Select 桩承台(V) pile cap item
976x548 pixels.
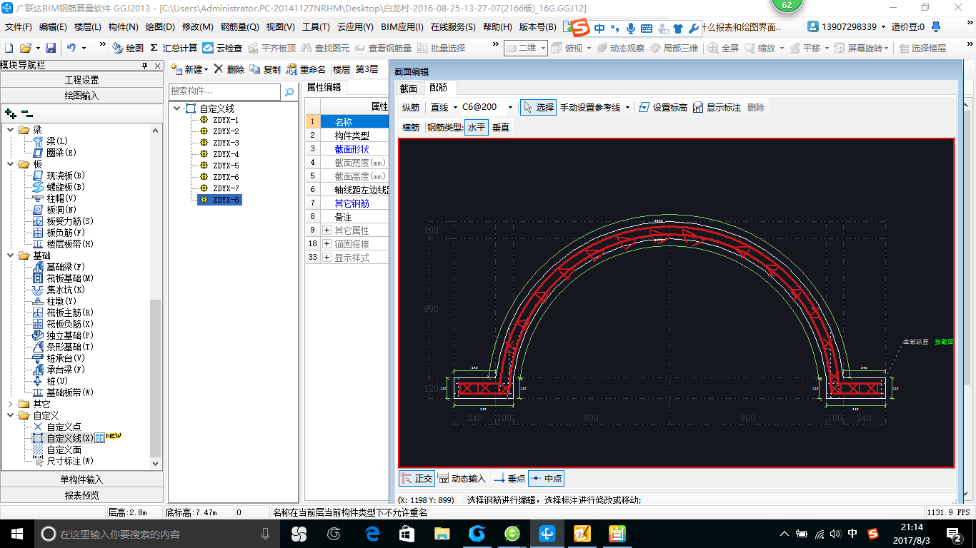coord(59,358)
